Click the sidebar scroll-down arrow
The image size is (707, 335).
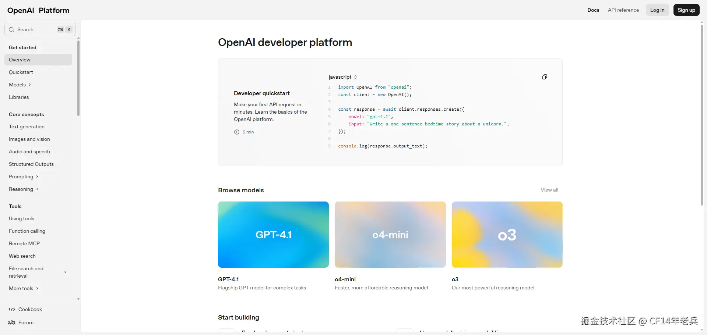tap(78, 299)
